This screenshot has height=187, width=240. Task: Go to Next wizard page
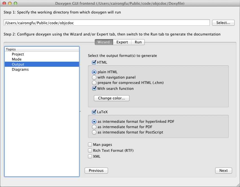coord(223,170)
